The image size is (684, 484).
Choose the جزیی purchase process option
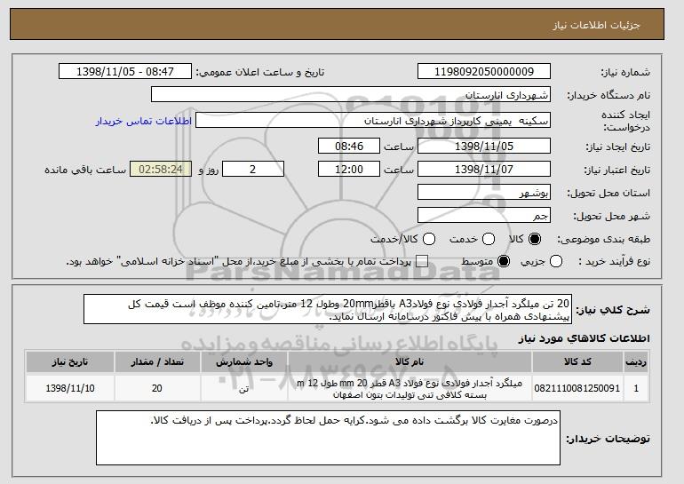pyautogui.click(x=556, y=262)
